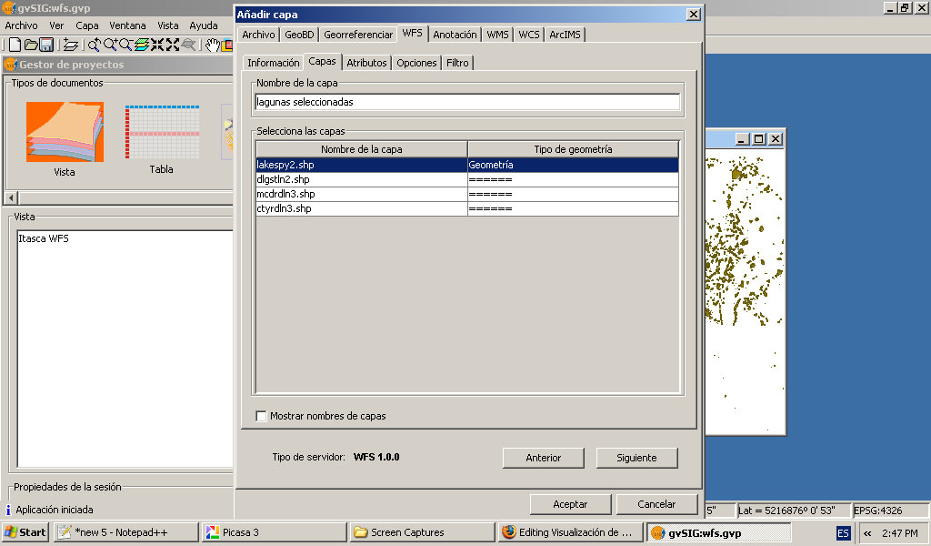
Task: Click the new project icon in toolbar
Action: point(15,45)
